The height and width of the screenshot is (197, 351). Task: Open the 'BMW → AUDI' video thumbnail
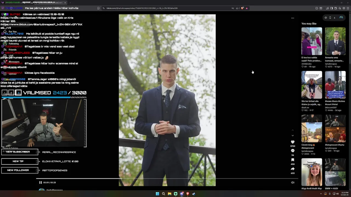pos(335,172)
